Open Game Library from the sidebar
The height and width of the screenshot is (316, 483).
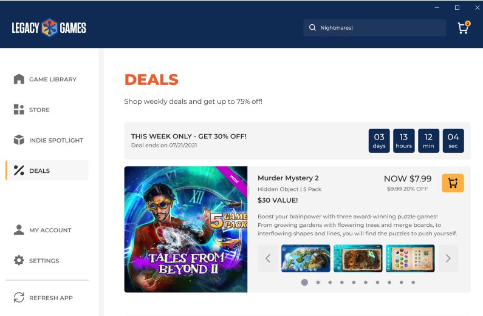tap(45, 79)
